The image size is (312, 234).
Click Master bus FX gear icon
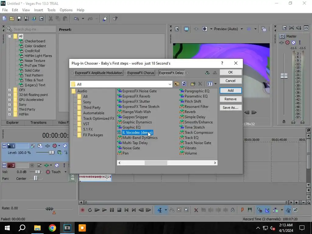click(287, 42)
